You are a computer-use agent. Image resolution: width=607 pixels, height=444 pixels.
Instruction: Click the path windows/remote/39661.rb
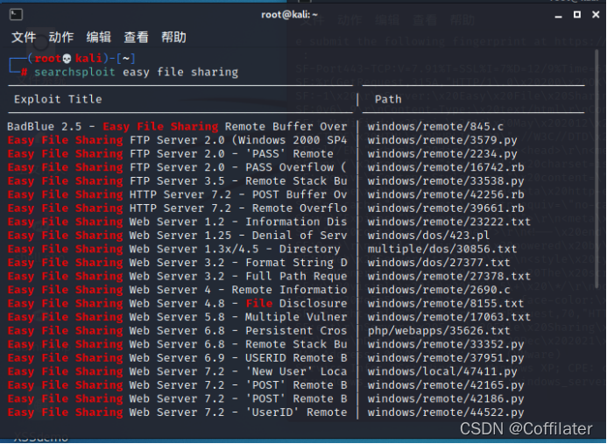point(446,208)
